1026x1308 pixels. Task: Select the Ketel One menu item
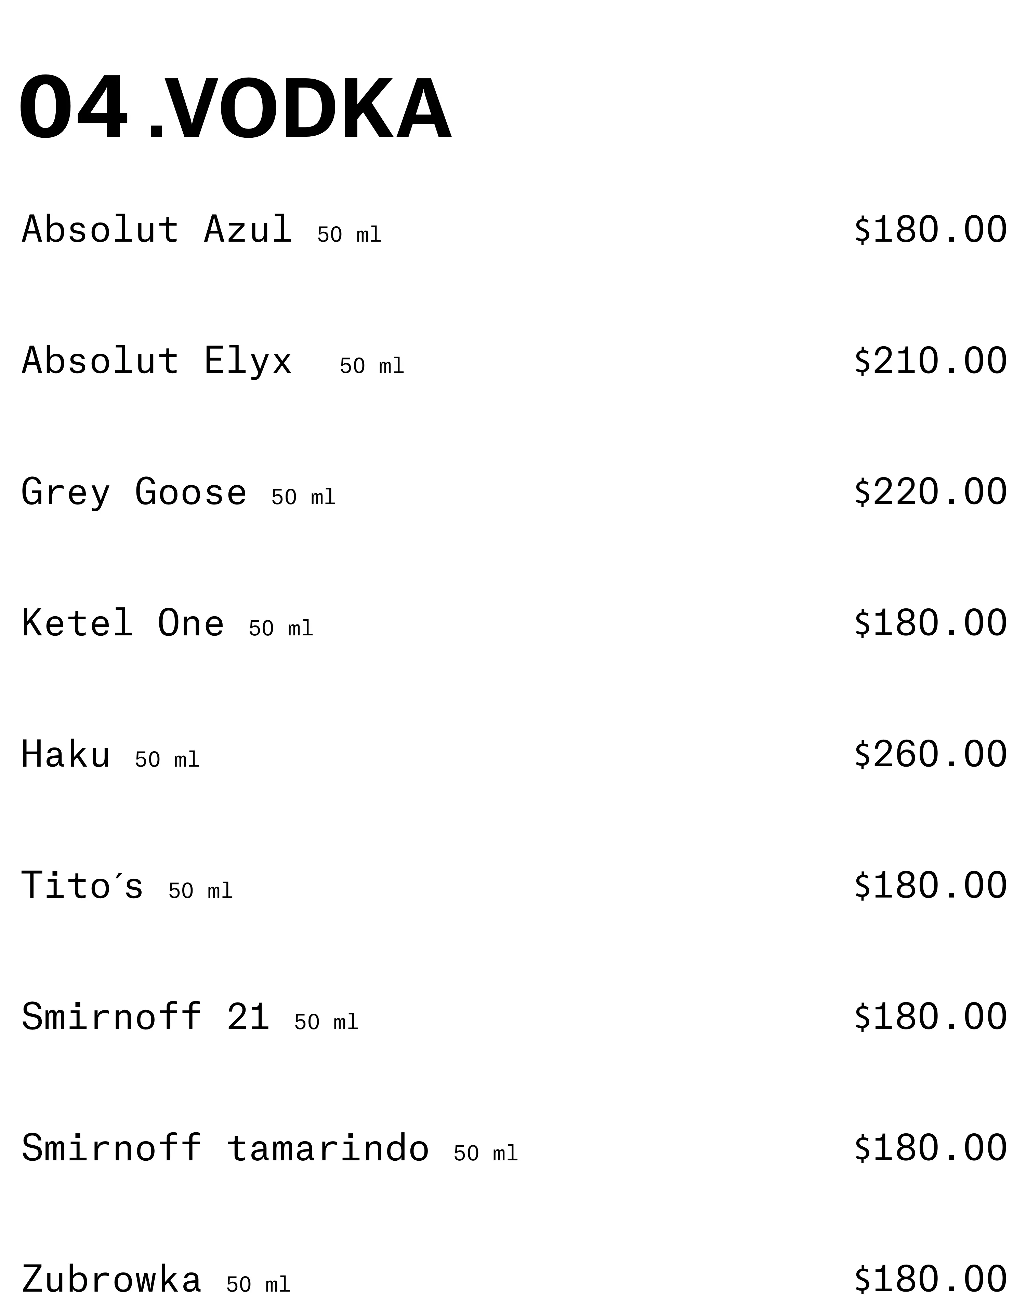point(122,622)
